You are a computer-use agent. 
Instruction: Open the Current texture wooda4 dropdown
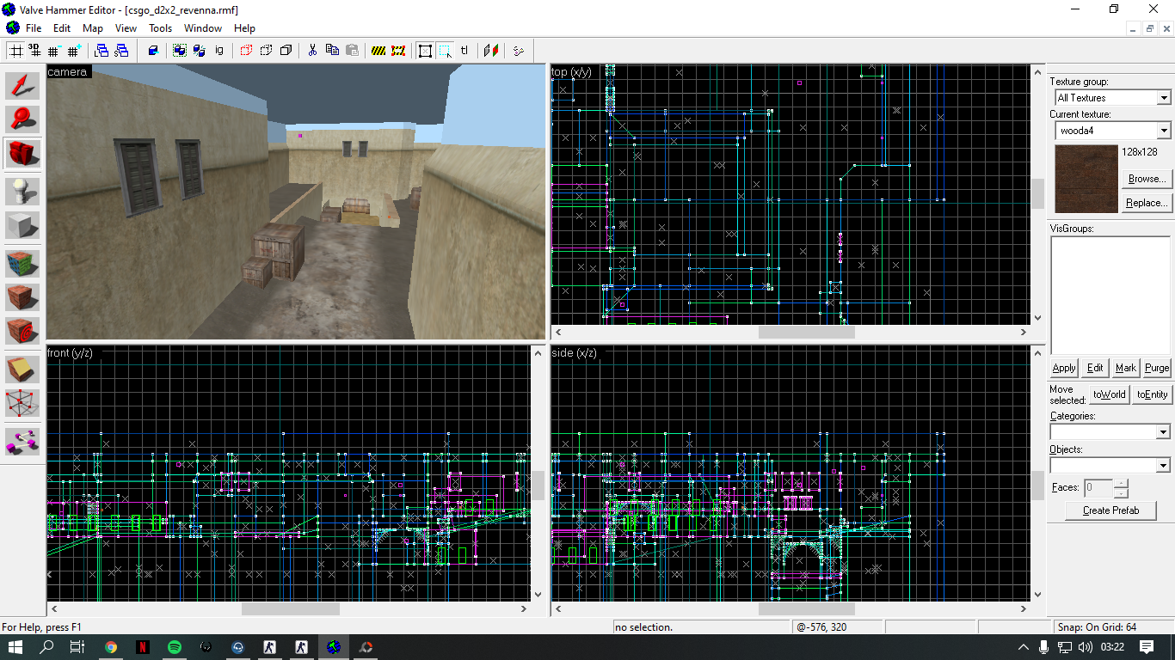(x=1113, y=131)
